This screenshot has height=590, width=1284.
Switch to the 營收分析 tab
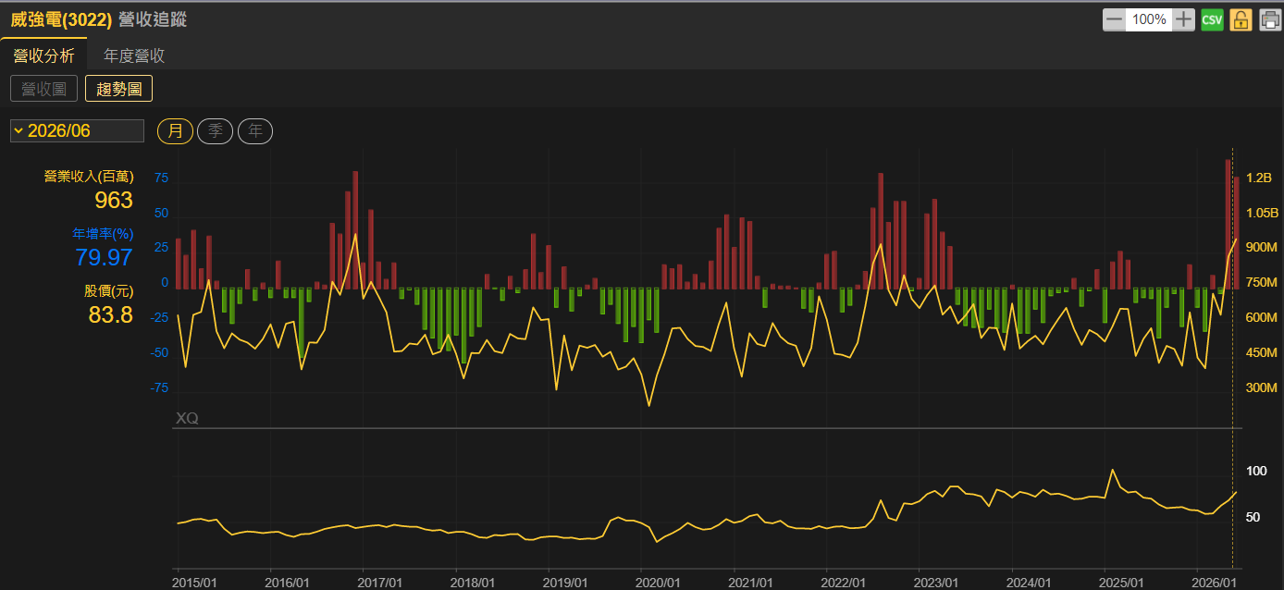tap(43, 55)
